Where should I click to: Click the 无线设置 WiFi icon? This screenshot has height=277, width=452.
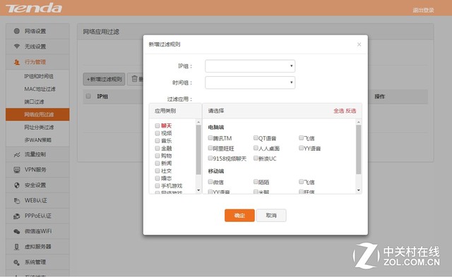[17, 47]
